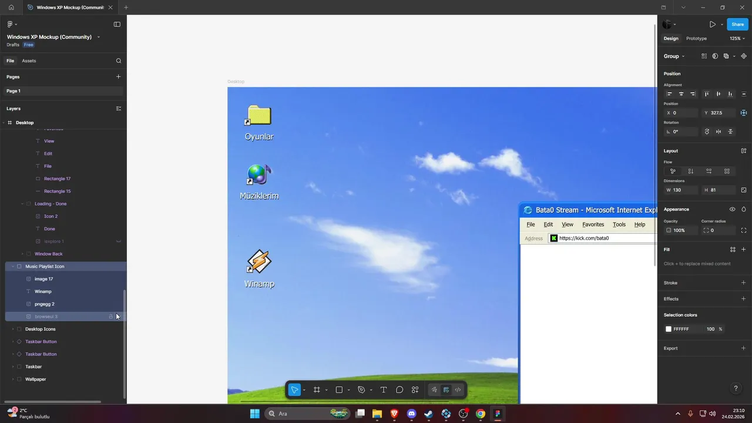The height and width of the screenshot is (423, 752).
Task: Click the Free plan badge
Action: 28,45
